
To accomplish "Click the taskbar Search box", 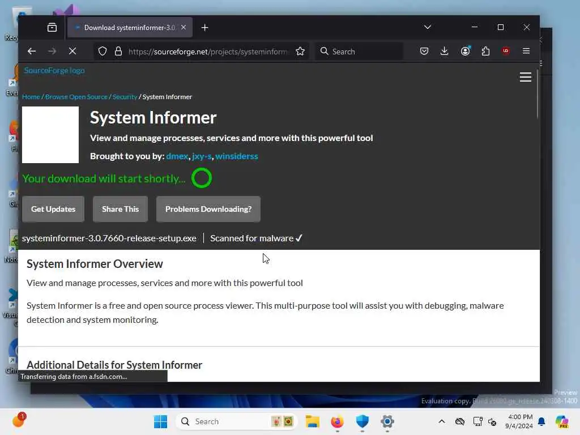I will click(237, 421).
